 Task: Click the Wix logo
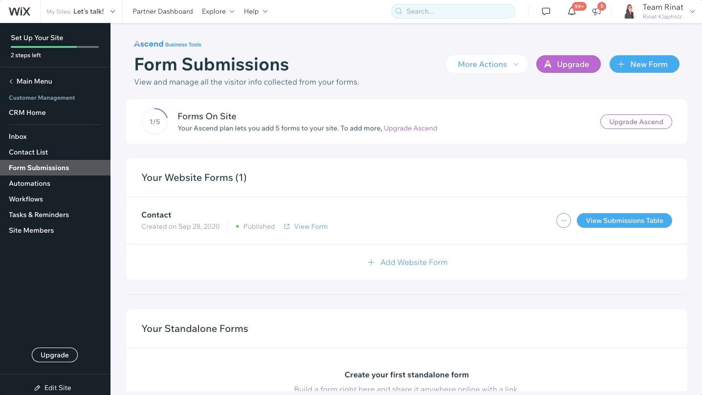click(19, 11)
